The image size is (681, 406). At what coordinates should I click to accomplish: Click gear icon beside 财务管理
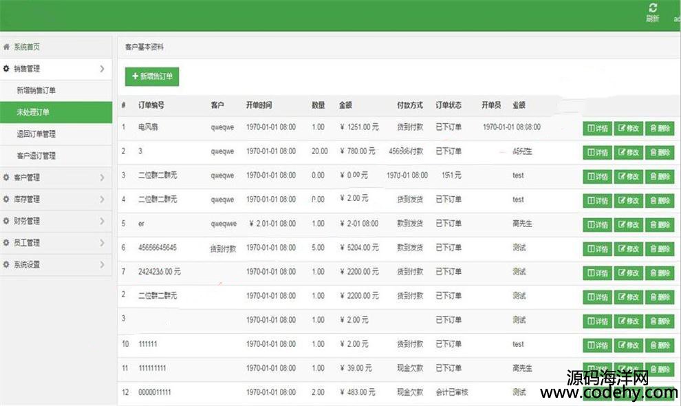click(7, 222)
